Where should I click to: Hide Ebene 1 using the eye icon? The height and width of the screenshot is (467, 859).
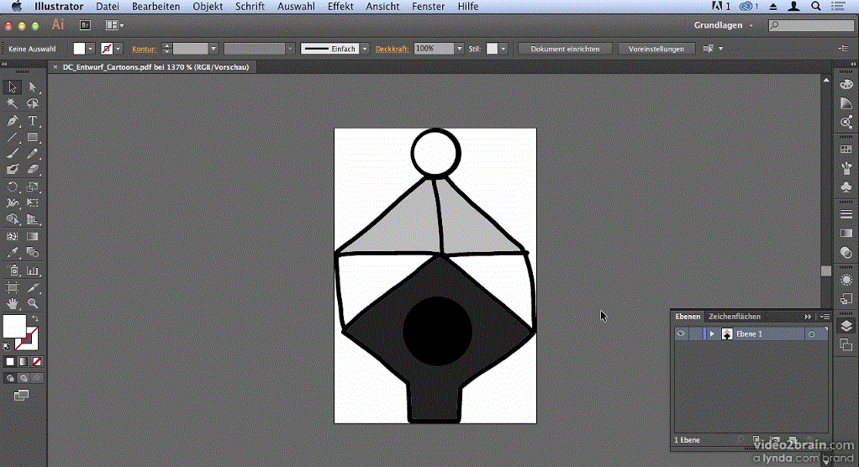click(x=682, y=334)
